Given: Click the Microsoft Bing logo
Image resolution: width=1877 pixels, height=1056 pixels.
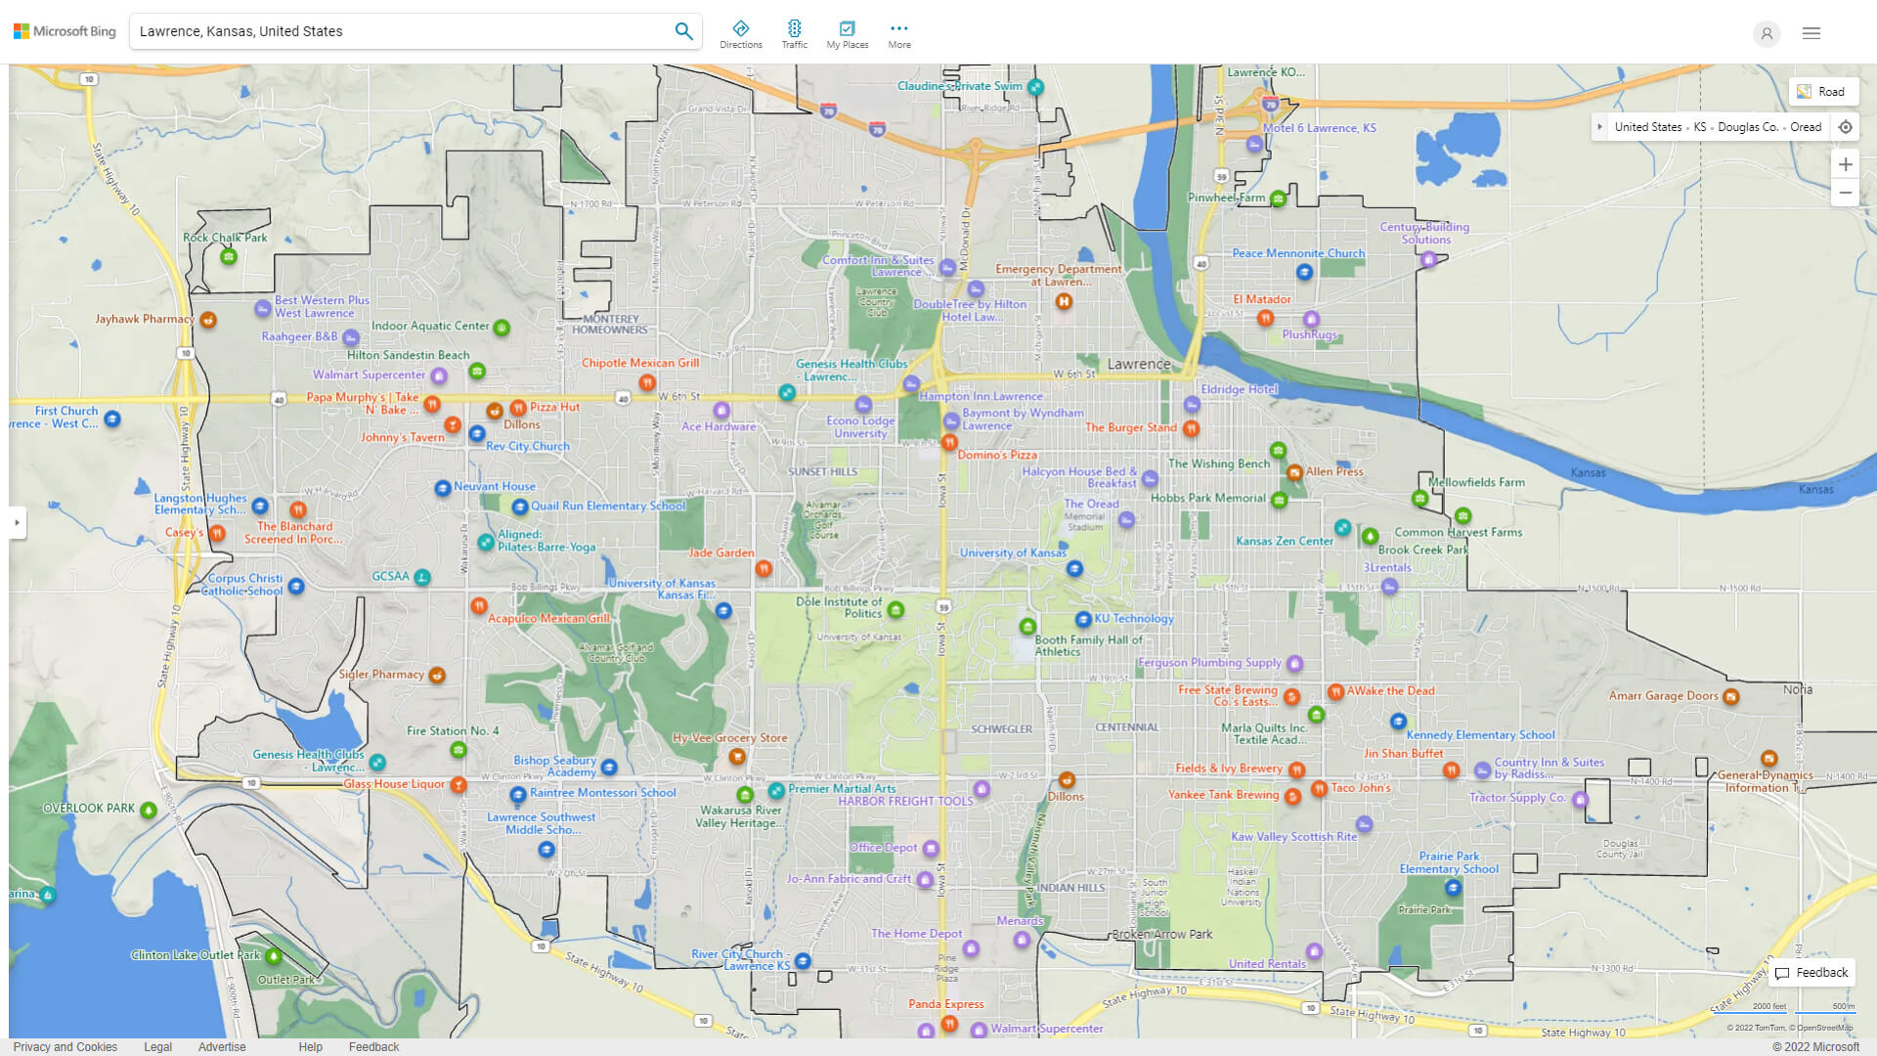Looking at the screenshot, I should pos(64,30).
